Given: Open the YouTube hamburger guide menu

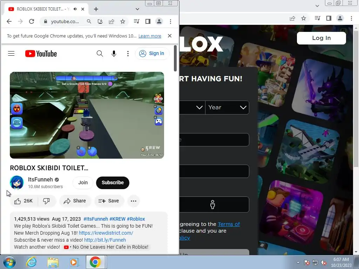Looking at the screenshot, I should tap(11, 54).
